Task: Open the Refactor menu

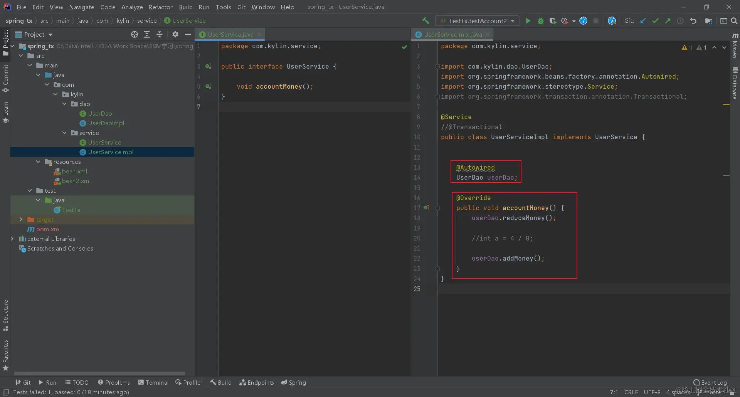Action: (x=160, y=7)
